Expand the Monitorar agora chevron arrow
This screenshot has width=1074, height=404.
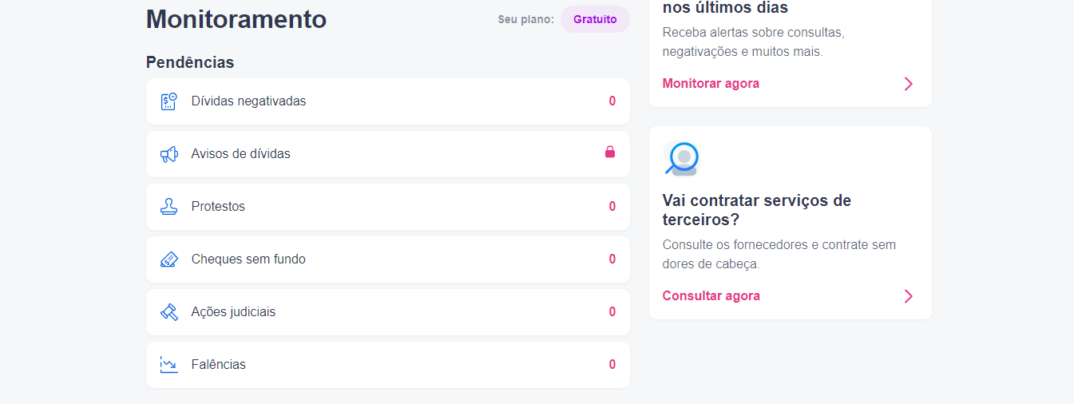[x=908, y=84]
